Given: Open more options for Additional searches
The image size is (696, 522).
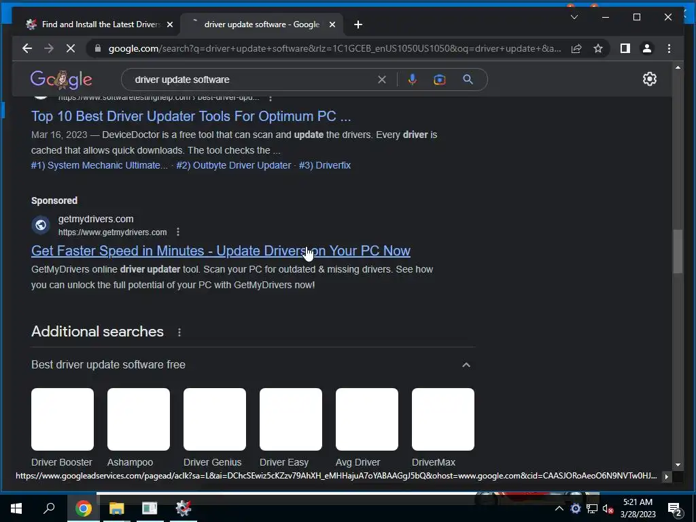Looking at the screenshot, I should coord(179,332).
